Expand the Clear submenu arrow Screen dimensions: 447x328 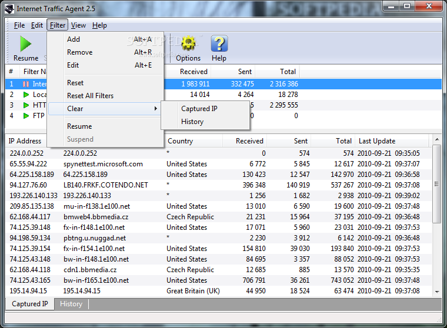(x=156, y=109)
